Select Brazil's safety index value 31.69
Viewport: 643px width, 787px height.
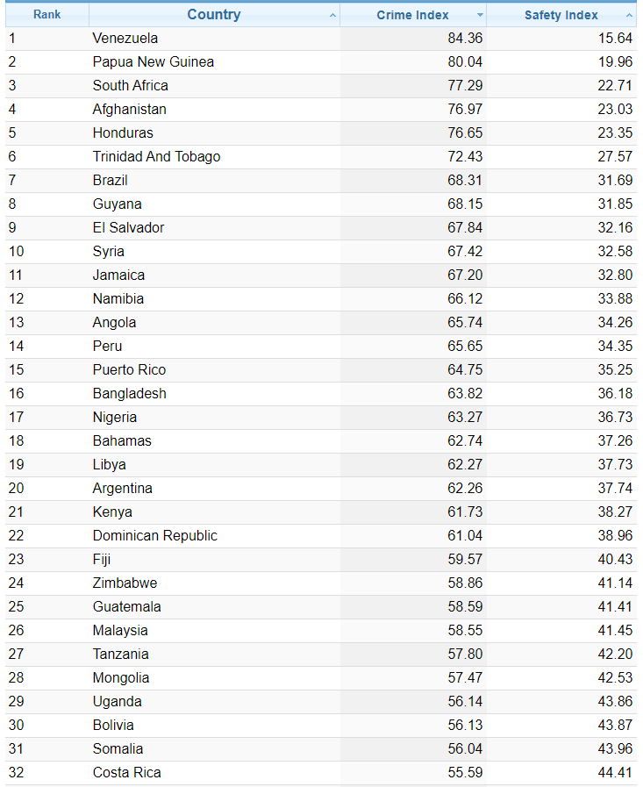[x=614, y=181]
